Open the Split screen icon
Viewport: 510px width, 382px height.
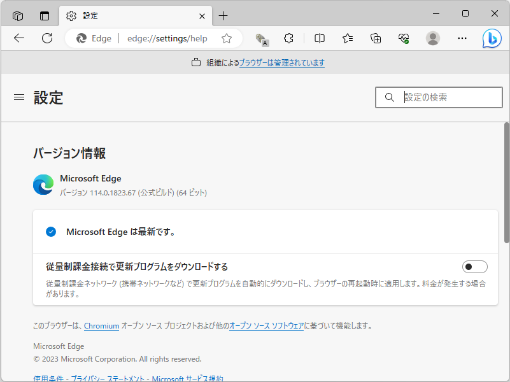tap(319, 38)
